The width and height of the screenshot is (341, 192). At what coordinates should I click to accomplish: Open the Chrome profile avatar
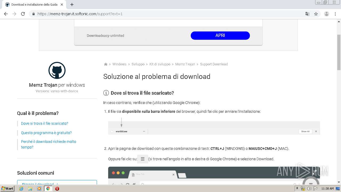coord(327,14)
